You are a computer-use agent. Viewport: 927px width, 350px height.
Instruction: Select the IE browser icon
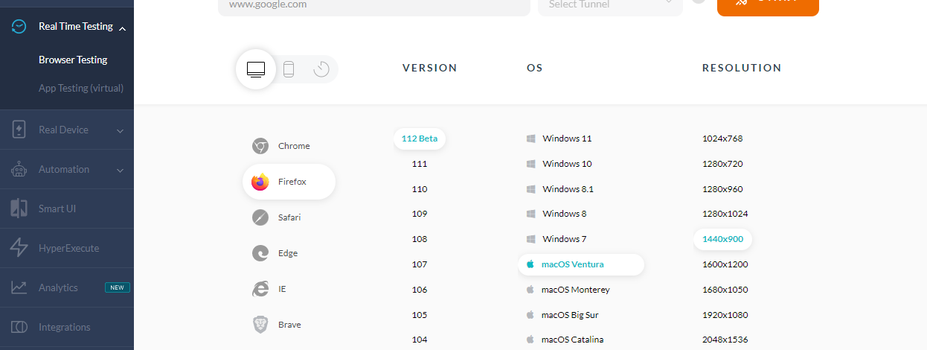260,289
